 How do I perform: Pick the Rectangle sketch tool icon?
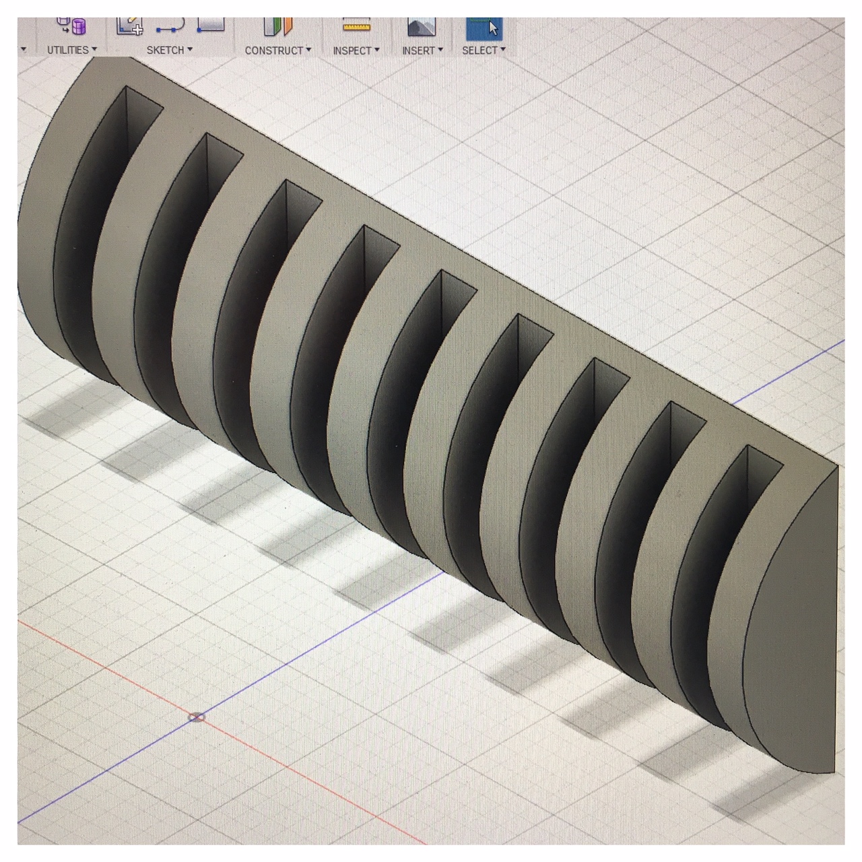coord(211,25)
